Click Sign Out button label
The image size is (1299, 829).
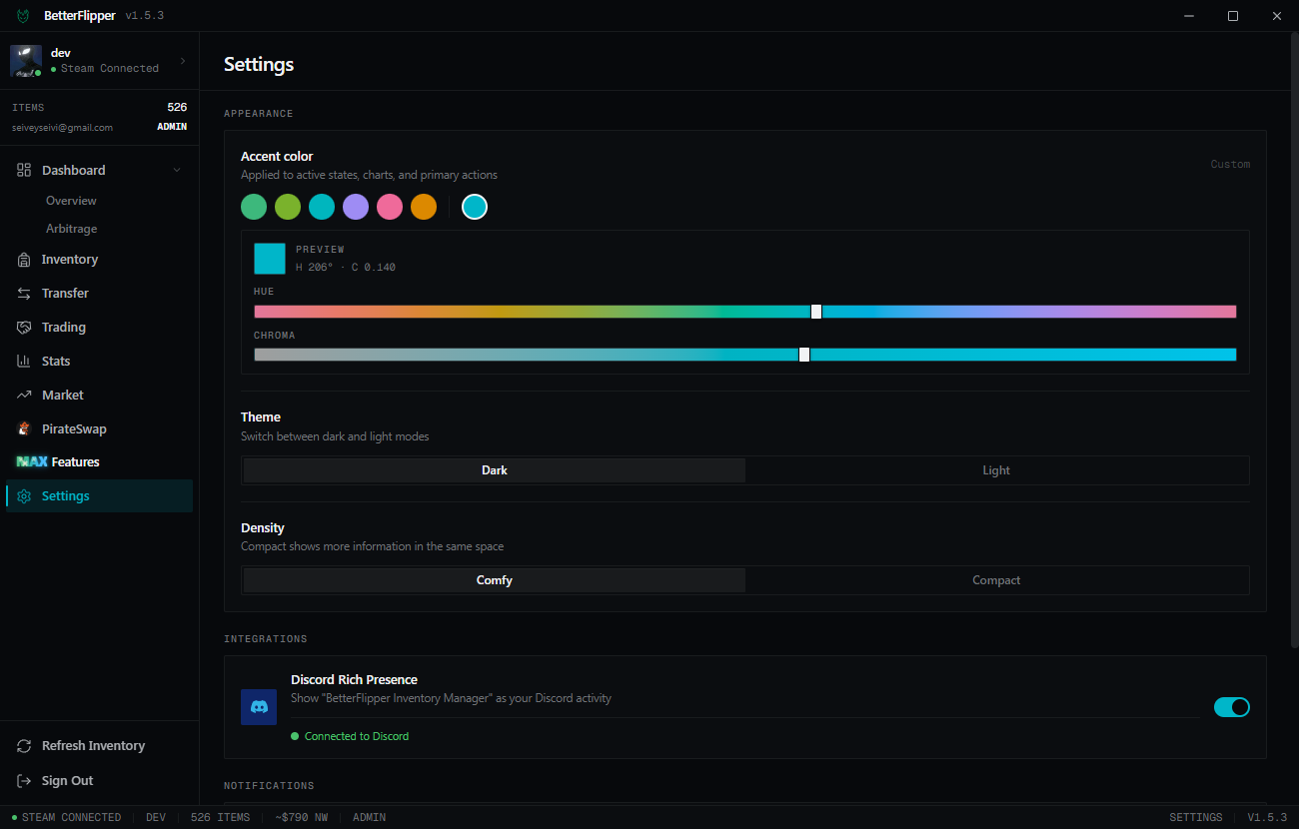(x=67, y=781)
